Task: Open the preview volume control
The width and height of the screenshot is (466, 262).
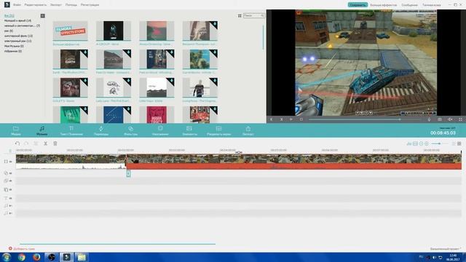Action: 450,119
